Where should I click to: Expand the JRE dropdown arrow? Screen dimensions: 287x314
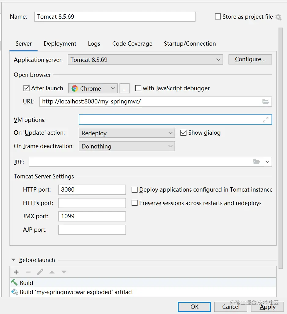point(267,162)
